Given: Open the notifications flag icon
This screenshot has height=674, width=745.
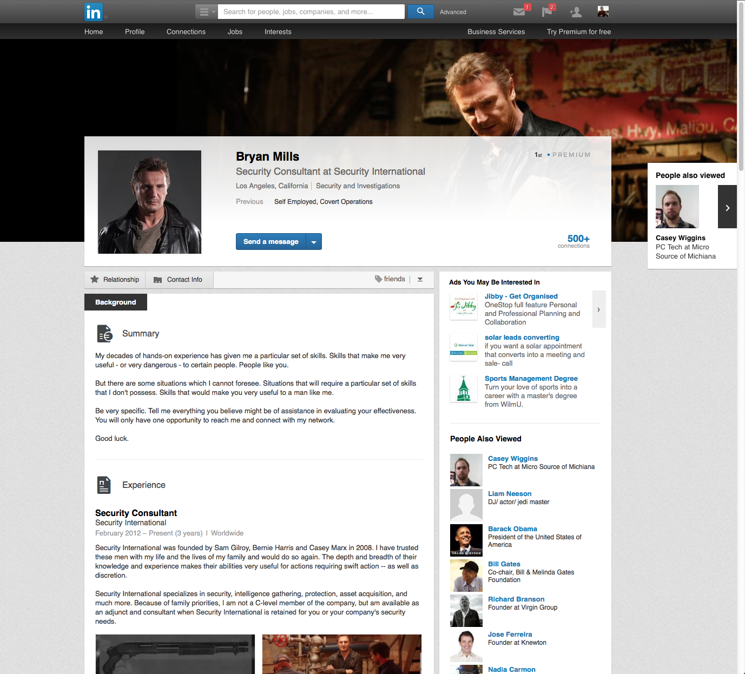Looking at the screenshot, I should [548, 12].
